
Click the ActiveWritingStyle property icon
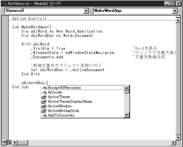[x=44, y=111]
